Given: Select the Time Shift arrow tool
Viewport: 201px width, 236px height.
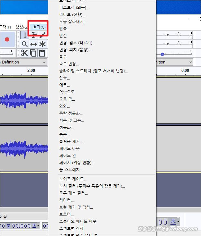Looking at the screenshot, I should [x=33, y=44].
